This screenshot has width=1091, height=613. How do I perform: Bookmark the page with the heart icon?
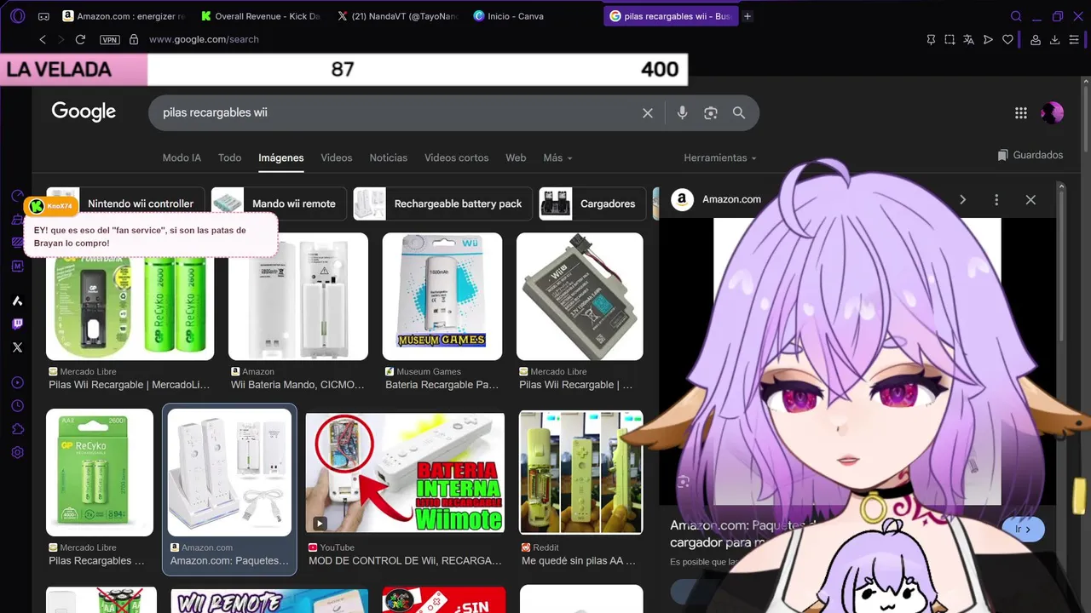1007,39
